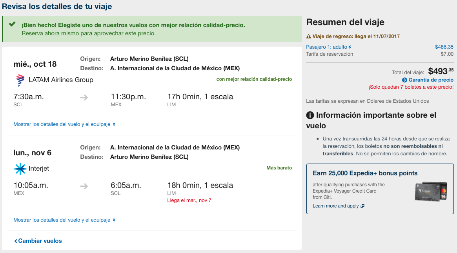Click the Earn 25,000 Expedia+ bonus points heading
Viewport: 457px width, 253px height.
(365, 173)
